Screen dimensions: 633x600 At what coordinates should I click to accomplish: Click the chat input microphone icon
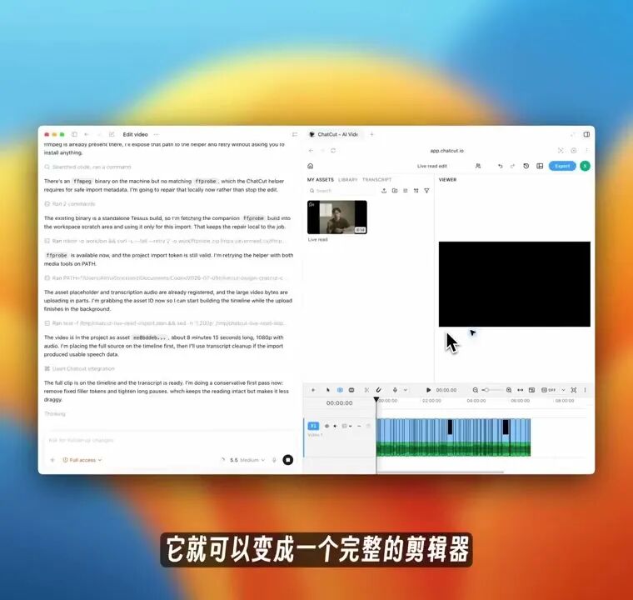[x=274, y=460]
